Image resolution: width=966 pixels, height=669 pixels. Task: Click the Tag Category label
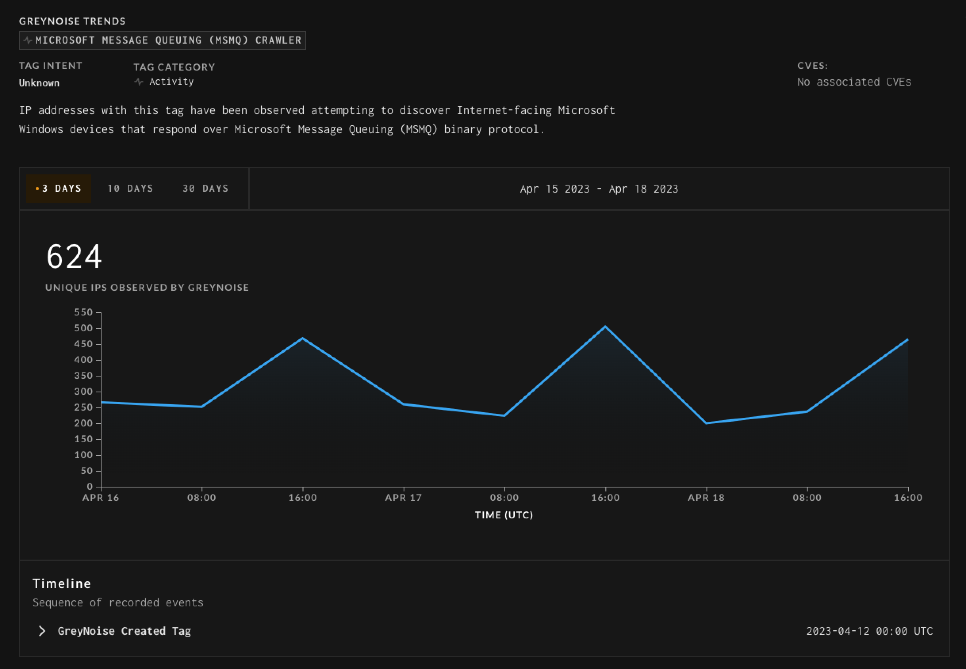[174, 67]
